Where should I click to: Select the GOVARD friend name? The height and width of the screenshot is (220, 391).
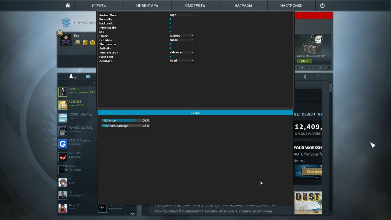74,89
